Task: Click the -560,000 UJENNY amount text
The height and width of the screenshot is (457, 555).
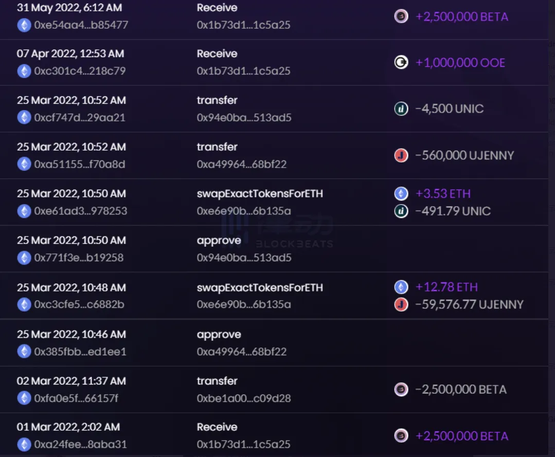Action: coord(464,155)
